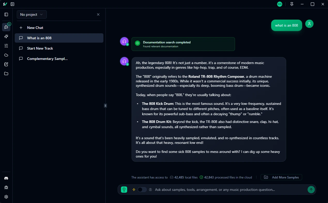The image size is (328, 203).
Task: Enable the brain reasoning mode icon
Action: (x=150, y=189)
